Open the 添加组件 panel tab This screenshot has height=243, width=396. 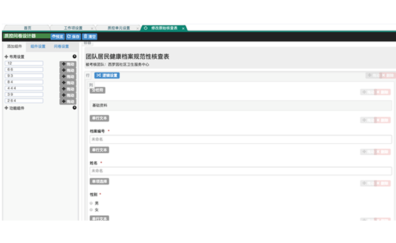(15, 46)
